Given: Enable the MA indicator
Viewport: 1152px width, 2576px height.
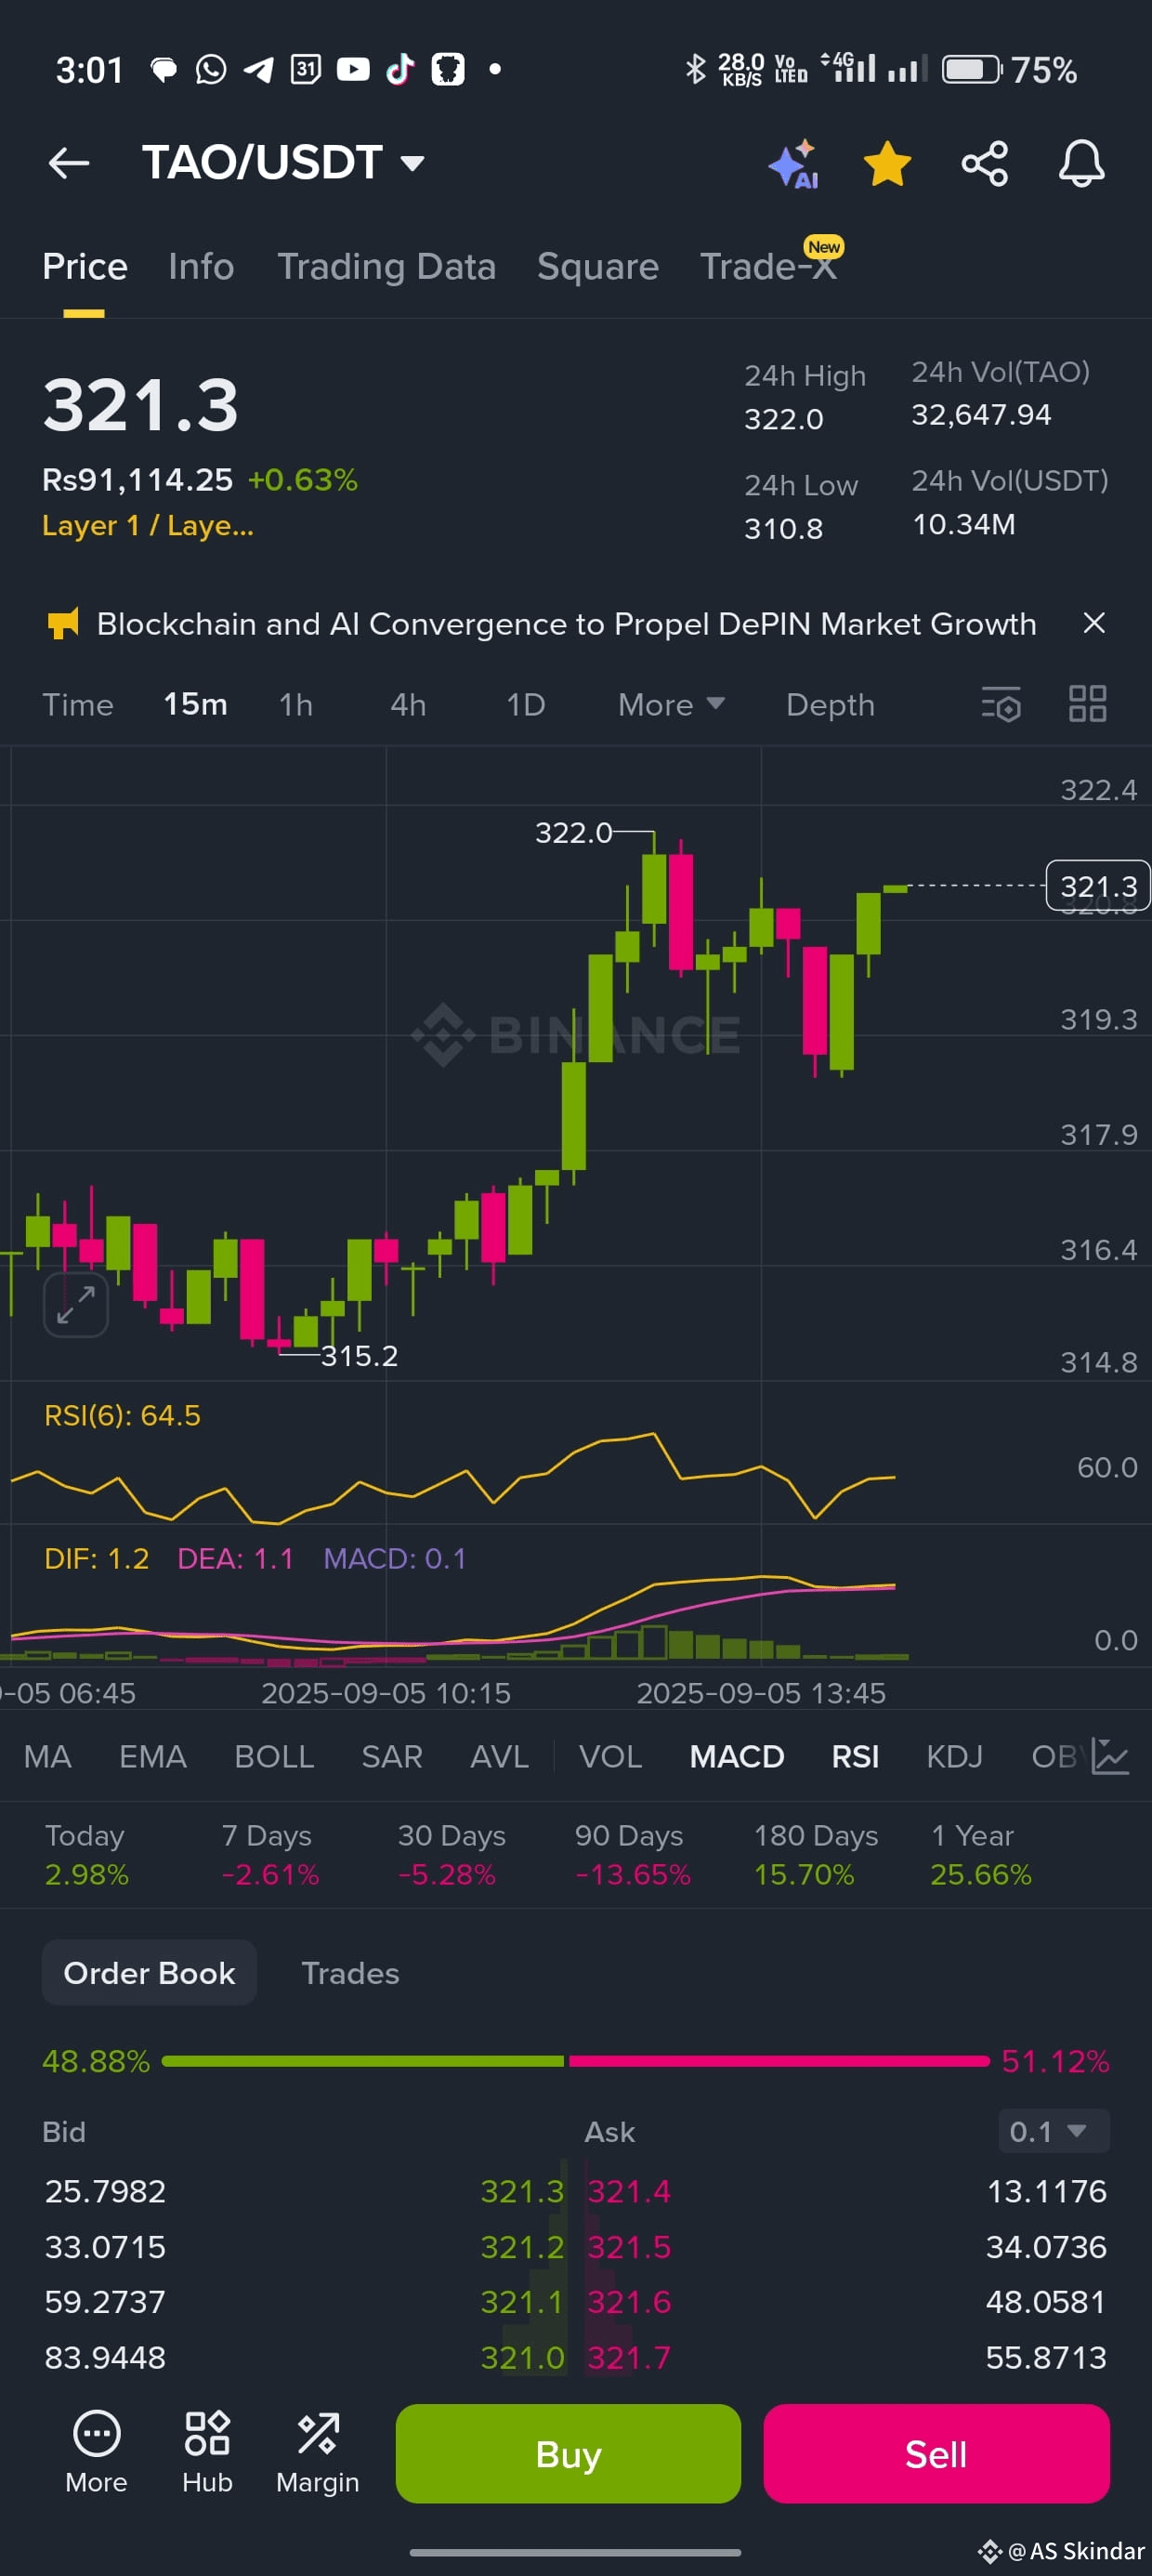Looking at the screenshot, I should pos(48,1757).
